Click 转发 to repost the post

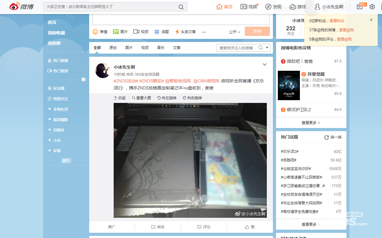click(x=158, y=227)
